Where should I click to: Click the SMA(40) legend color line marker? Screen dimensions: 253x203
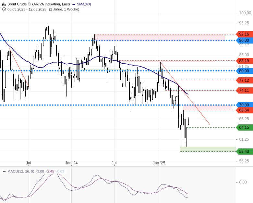click(x=74, y=4)
